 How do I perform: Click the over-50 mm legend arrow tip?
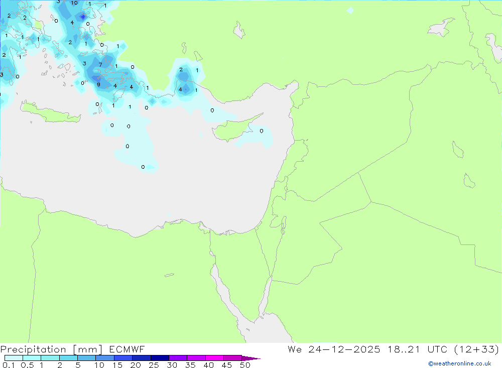click(251, 358)
